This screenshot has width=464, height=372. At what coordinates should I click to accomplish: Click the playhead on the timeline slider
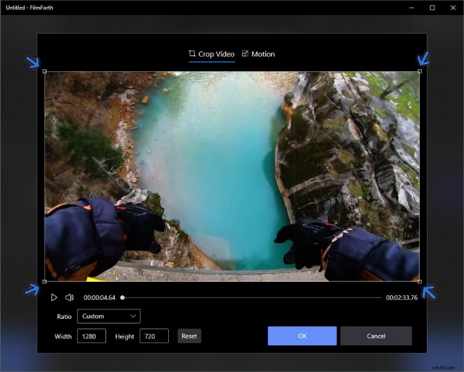[x=122, y=297]
